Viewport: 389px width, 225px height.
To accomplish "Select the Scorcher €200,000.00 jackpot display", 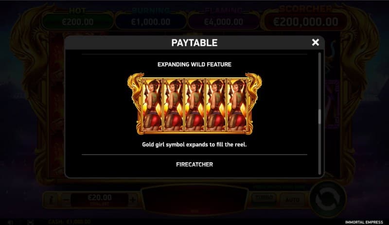I will pos(305,17).
